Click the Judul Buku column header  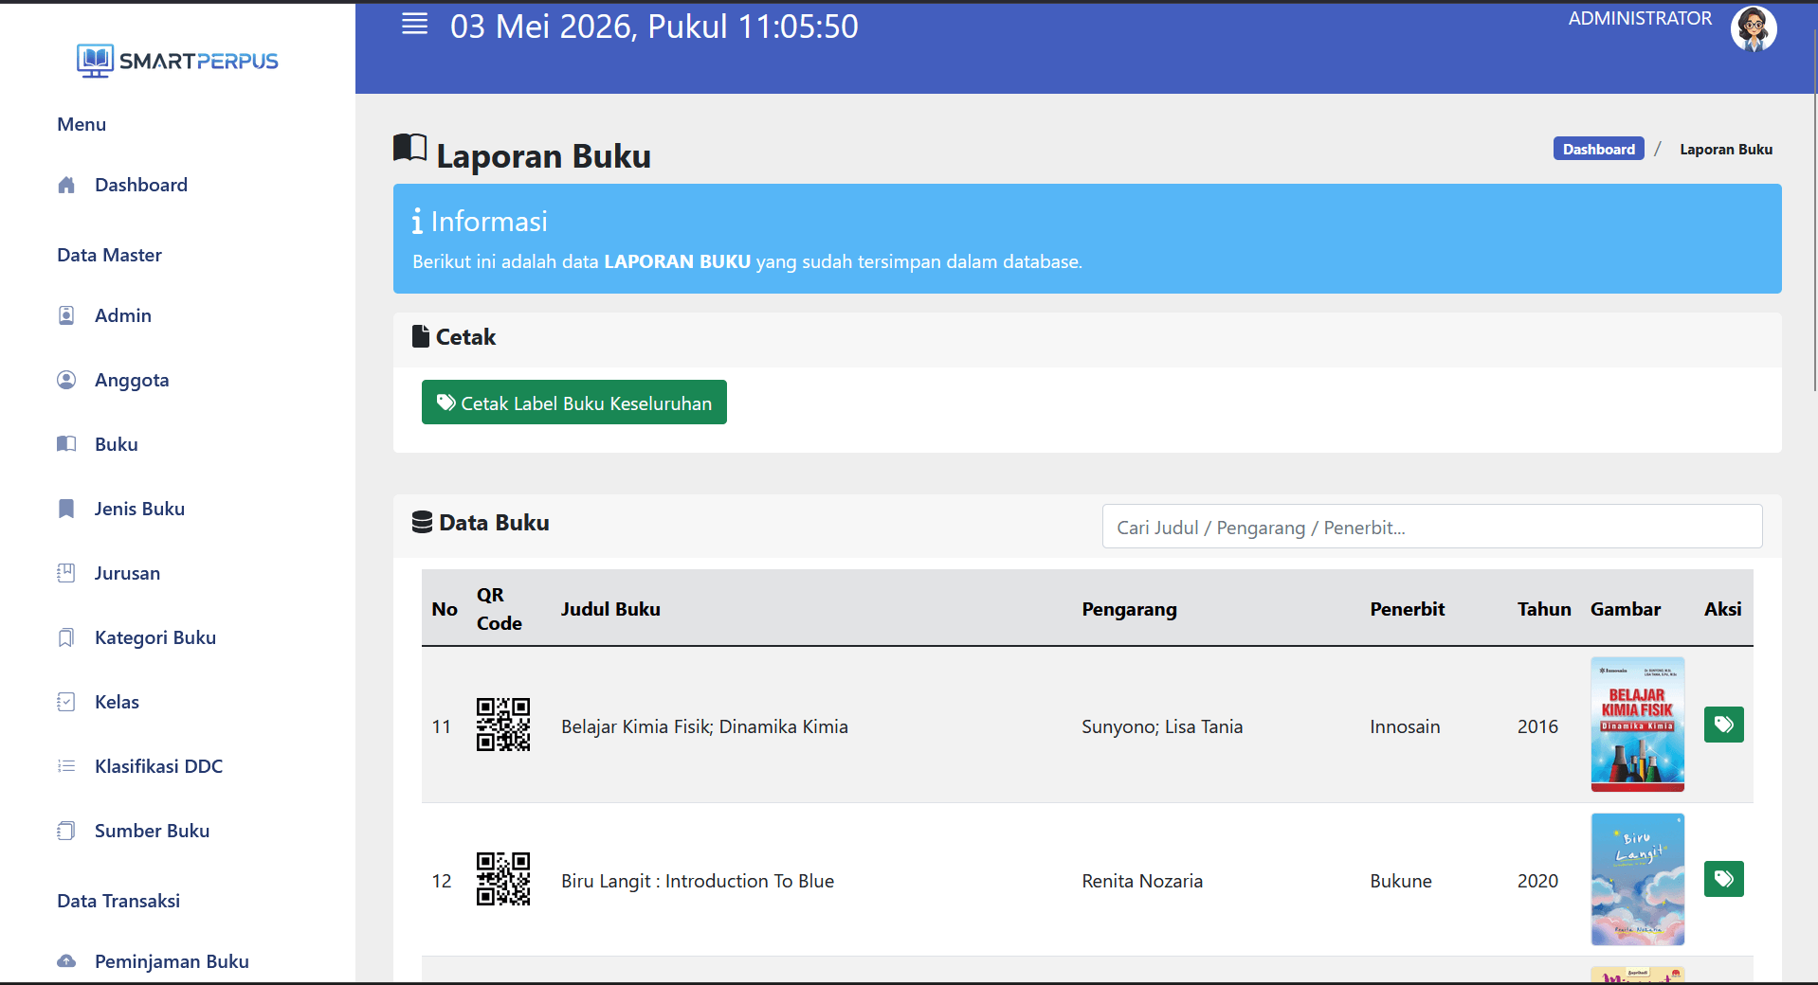[610, 609]
